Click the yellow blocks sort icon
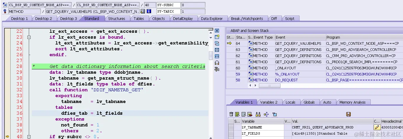This screenshot has width=403, height=139. [x=258, y=114]
